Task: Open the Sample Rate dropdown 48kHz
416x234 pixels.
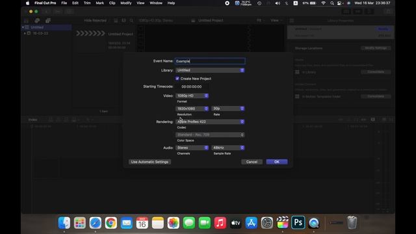Action: point(228,148)
